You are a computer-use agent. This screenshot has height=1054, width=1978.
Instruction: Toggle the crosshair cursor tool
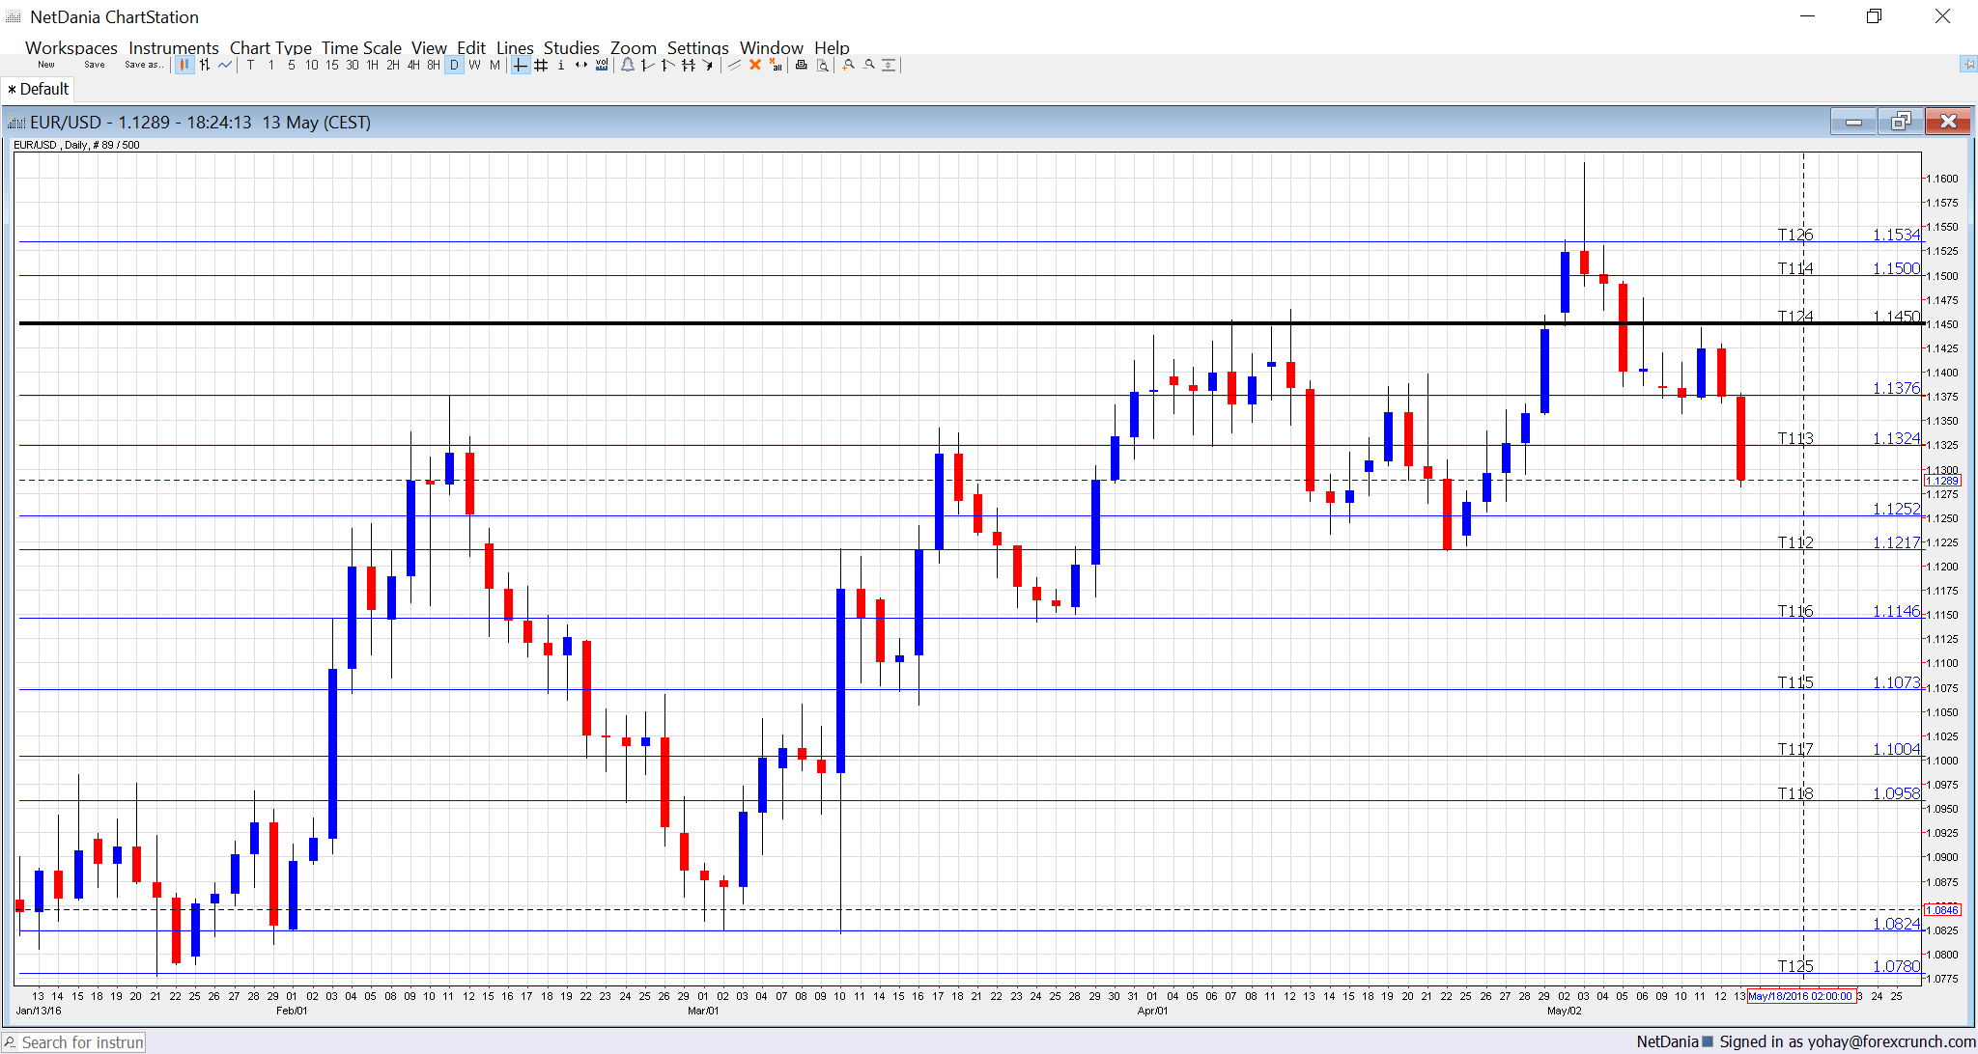point(520,65)
